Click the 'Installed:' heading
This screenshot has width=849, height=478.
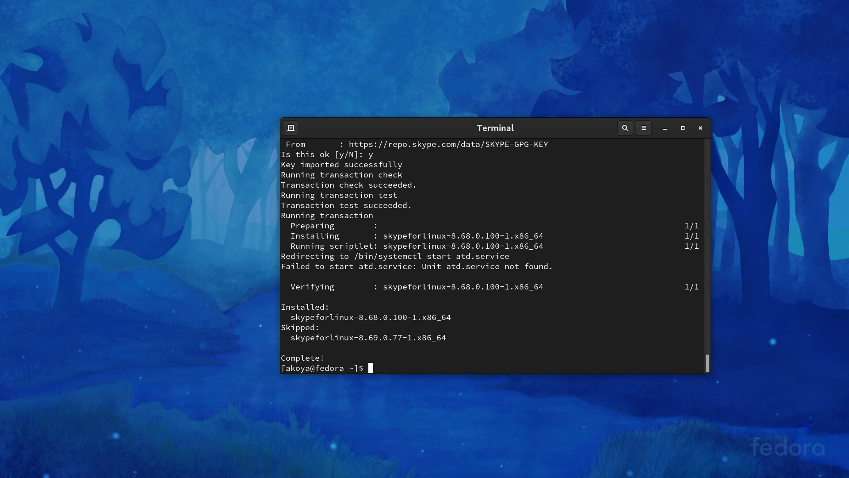click(305, 307)
